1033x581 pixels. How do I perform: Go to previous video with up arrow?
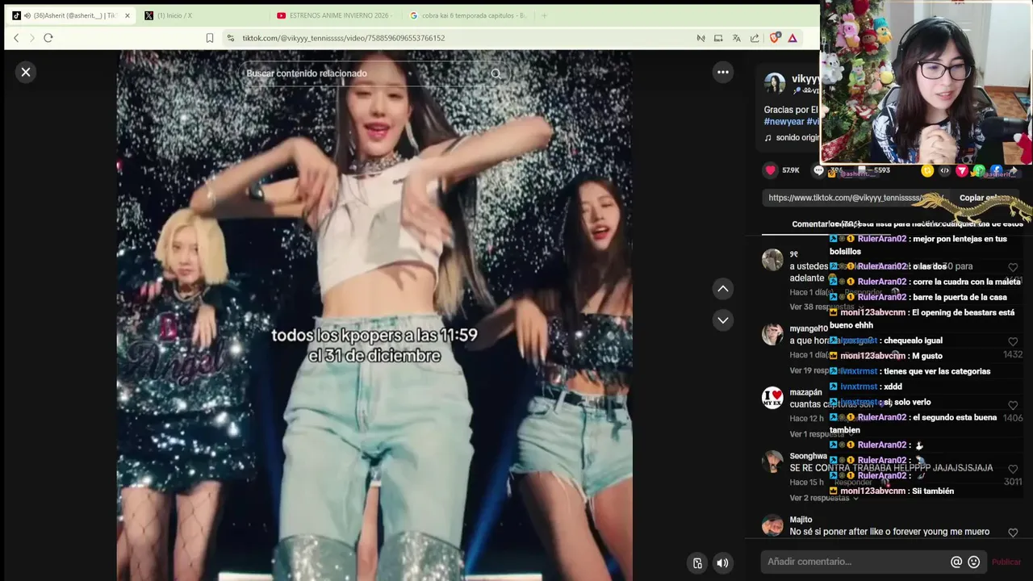click(723, 288)
